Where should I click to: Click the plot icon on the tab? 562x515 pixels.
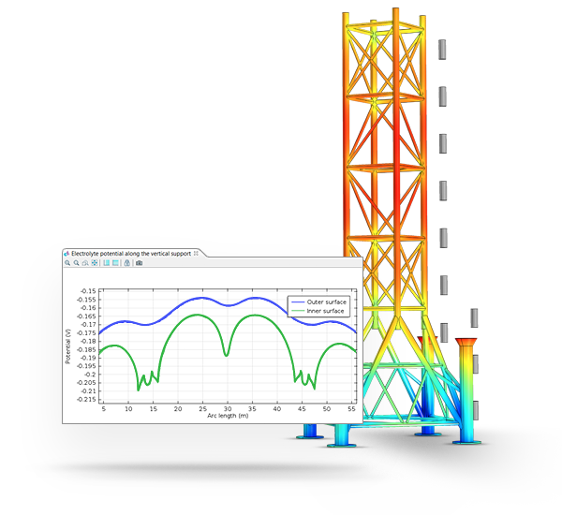[67, 254]
